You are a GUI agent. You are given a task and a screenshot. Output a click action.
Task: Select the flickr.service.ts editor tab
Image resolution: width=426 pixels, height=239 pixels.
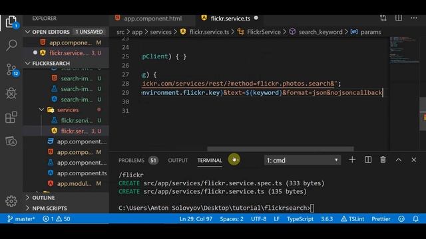pos(230,19)
